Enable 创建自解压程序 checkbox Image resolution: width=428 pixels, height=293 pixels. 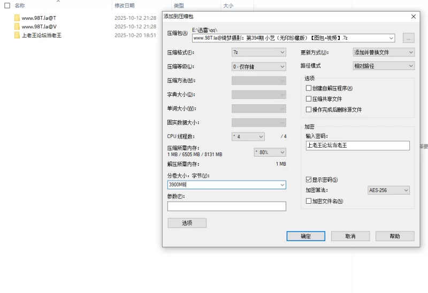pos(309,88)
